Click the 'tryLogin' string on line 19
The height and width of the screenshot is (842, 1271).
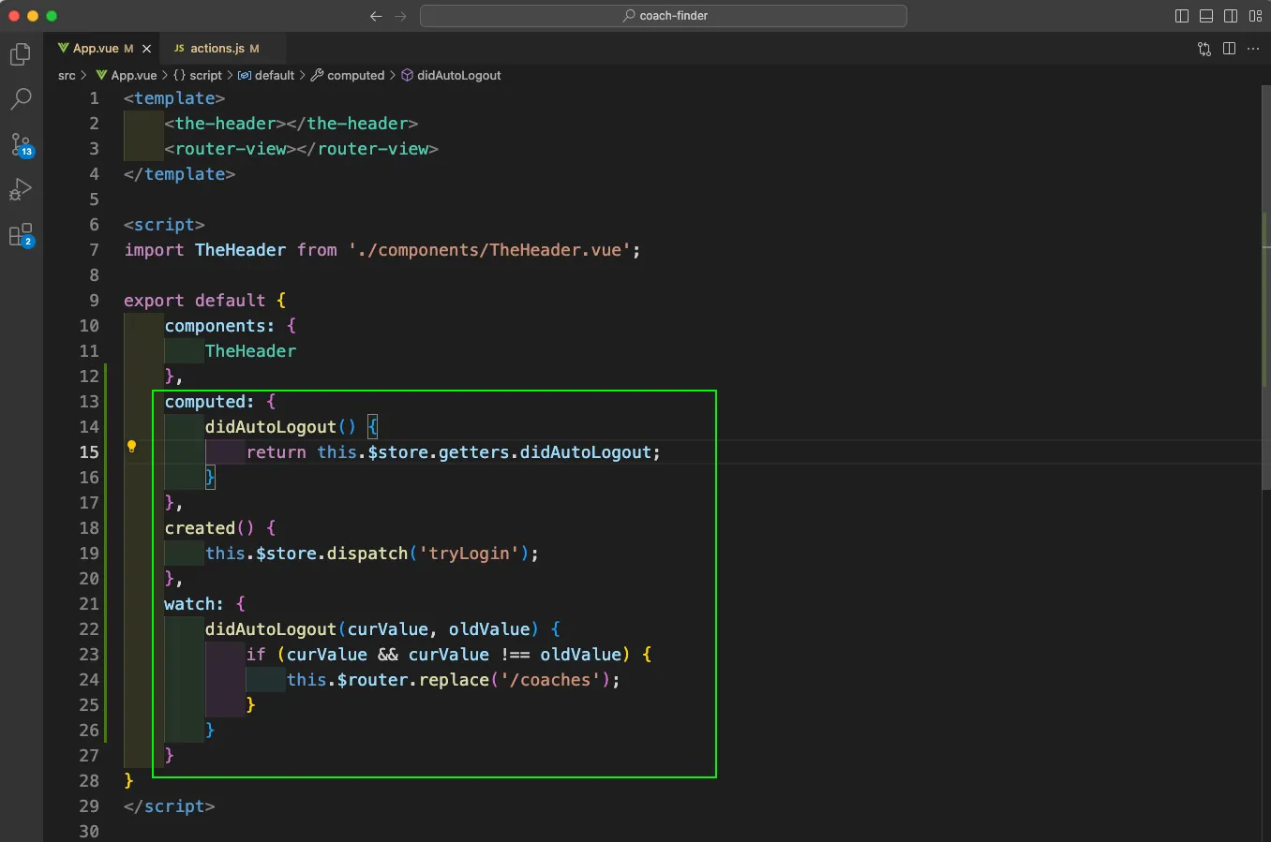(469, 554)
